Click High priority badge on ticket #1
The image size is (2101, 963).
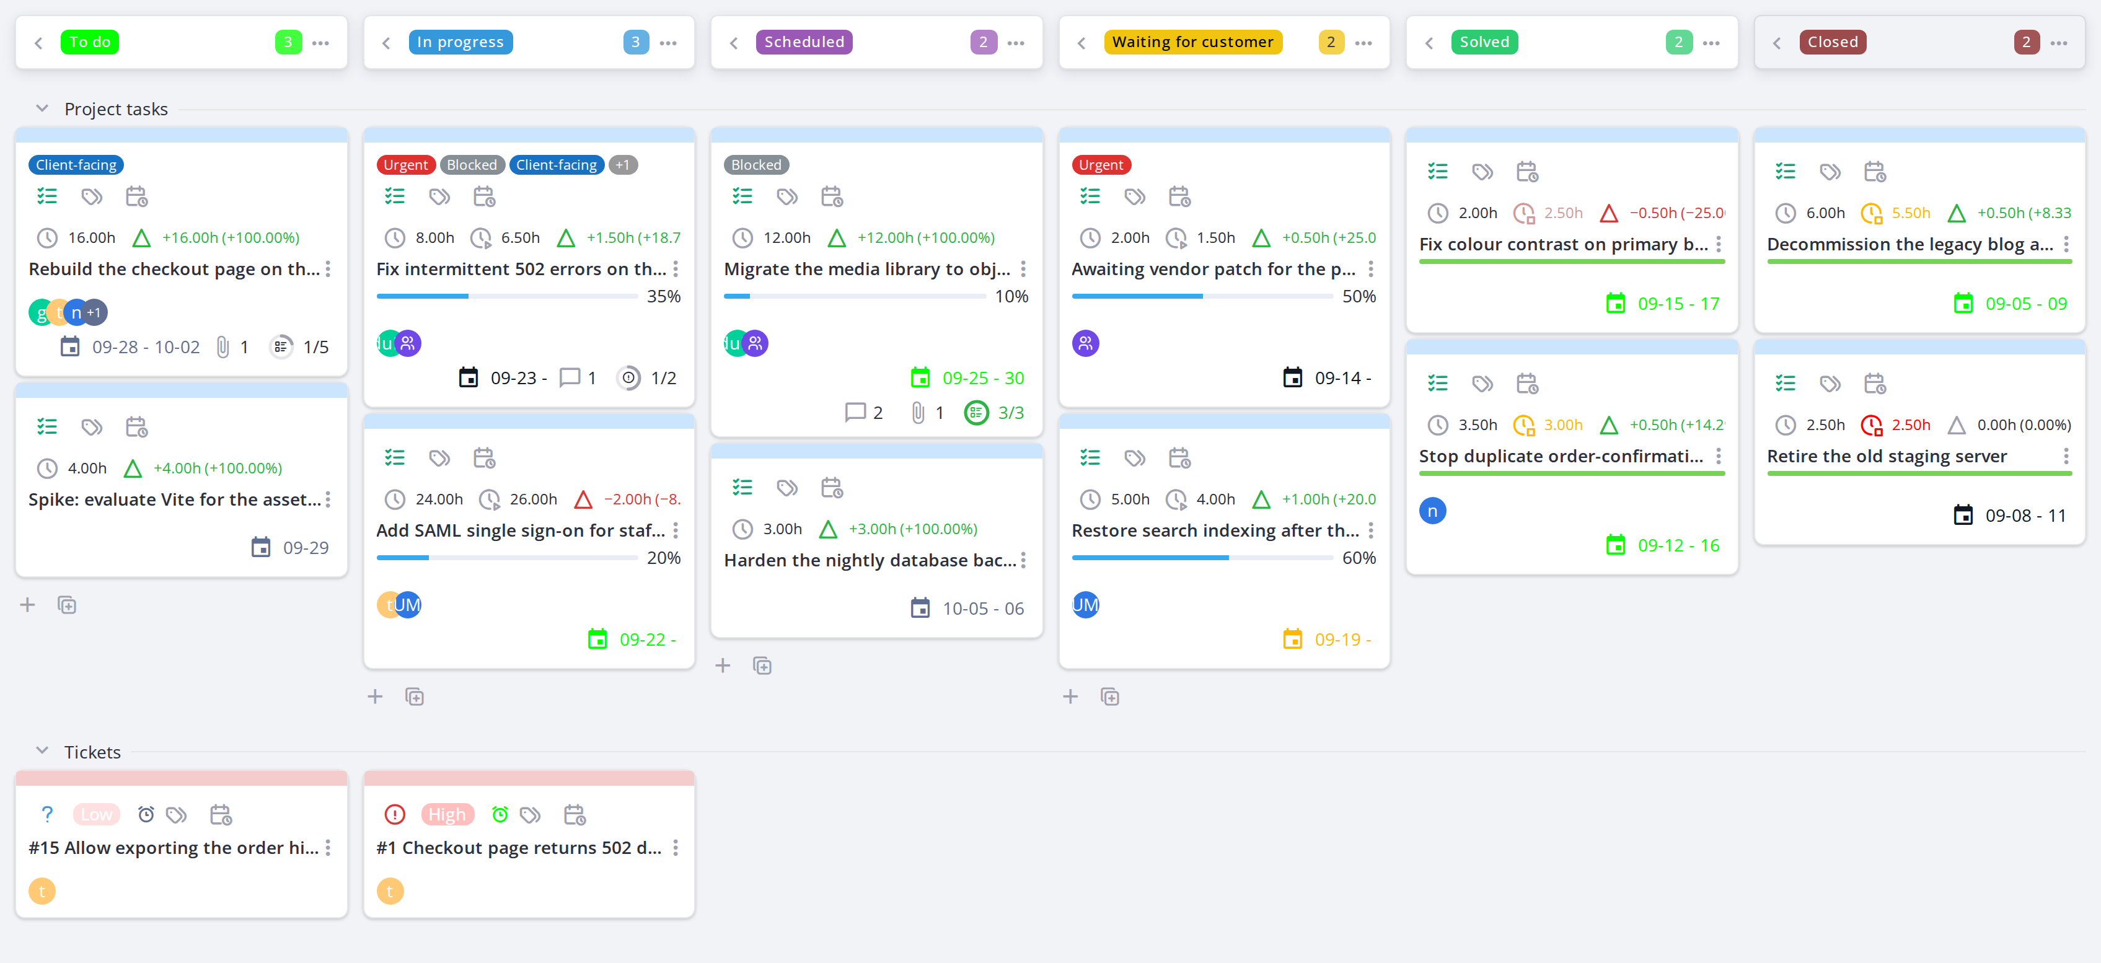tap(447, 815)
